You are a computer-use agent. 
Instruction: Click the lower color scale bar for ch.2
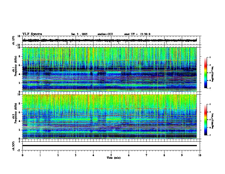click(x=205, y=120)
